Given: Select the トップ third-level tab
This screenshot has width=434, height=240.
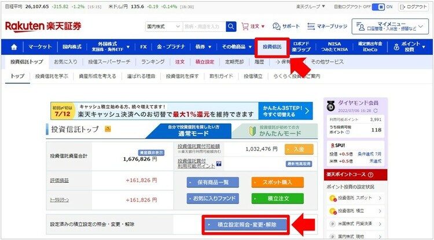Looking at the screenshot, I should point(17,76).
